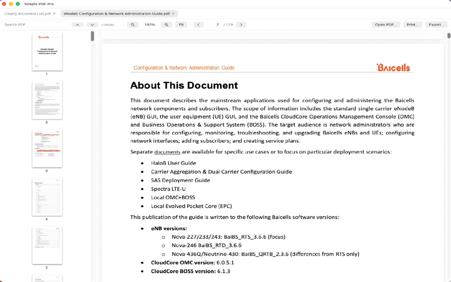Click 'Nova-227/233/243: BaiBS_RTS_3.6.6 (focus)' line
Viewport: 451px width, 282px height.
pyautogui.click(x=228, y=237)
